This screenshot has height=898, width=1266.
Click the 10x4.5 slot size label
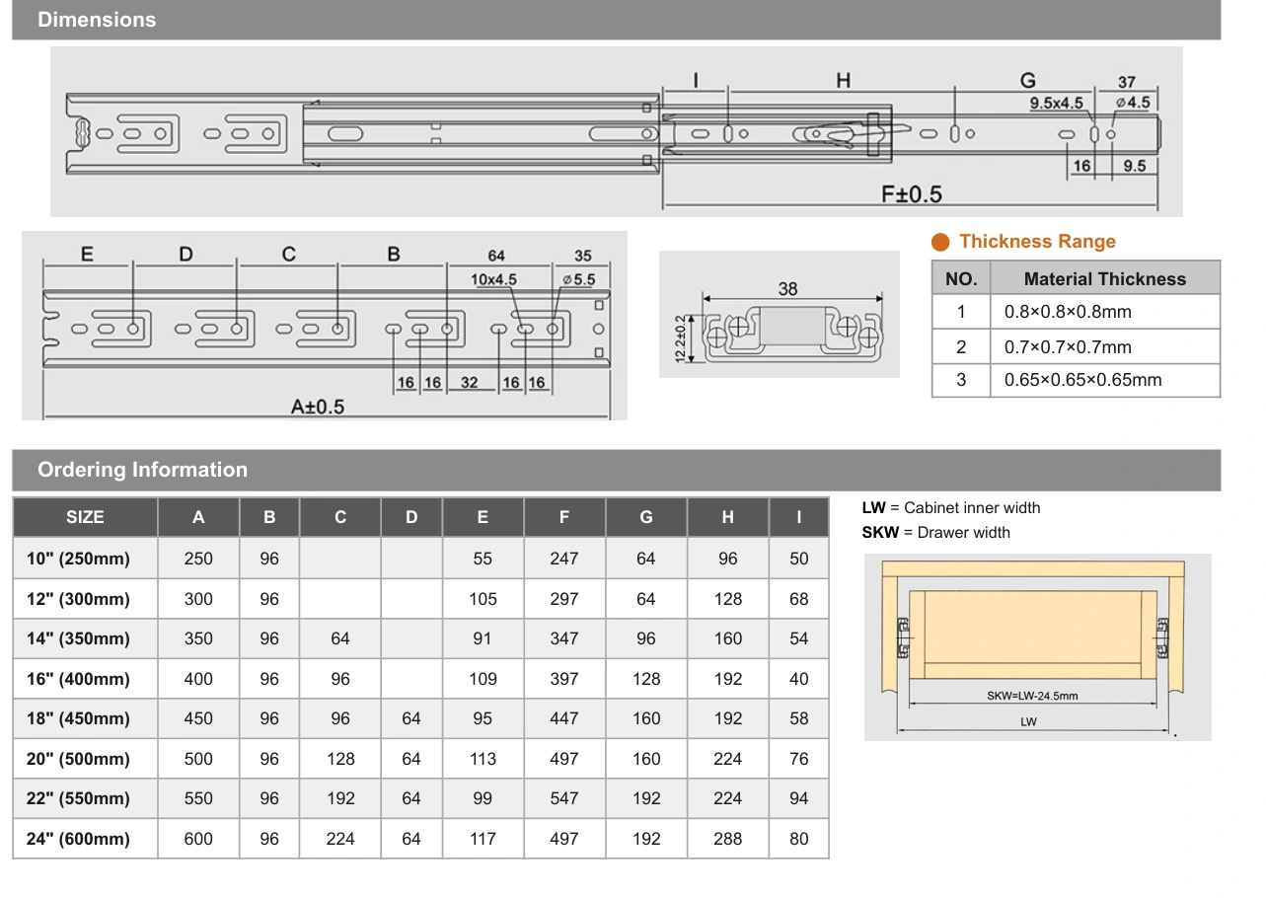(493, 279)
